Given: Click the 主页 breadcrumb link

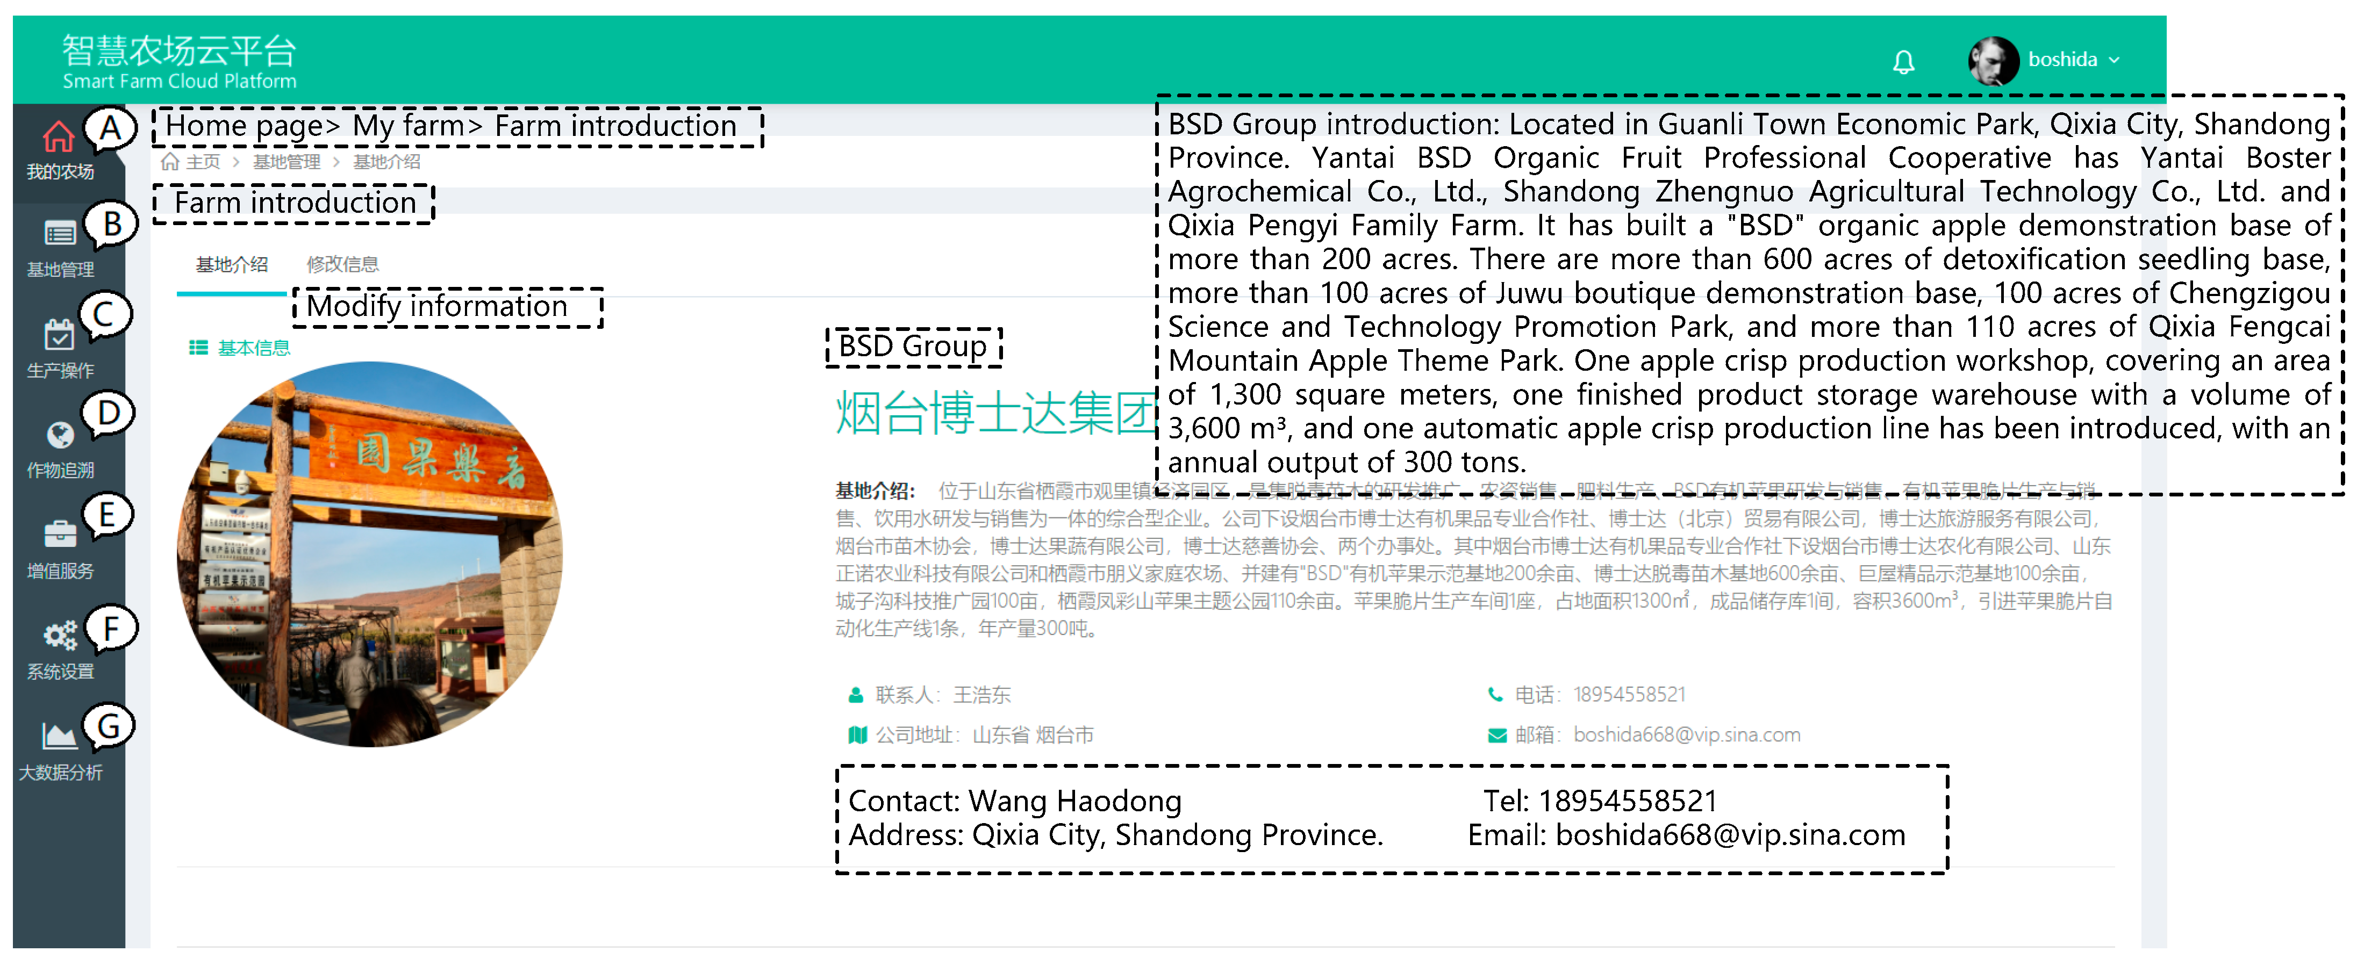Looking at the screenshot, I should coord(203,161).
